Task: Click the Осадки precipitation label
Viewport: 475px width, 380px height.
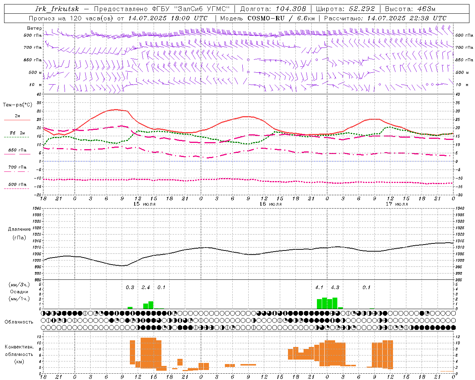Action: pos(19,292)
